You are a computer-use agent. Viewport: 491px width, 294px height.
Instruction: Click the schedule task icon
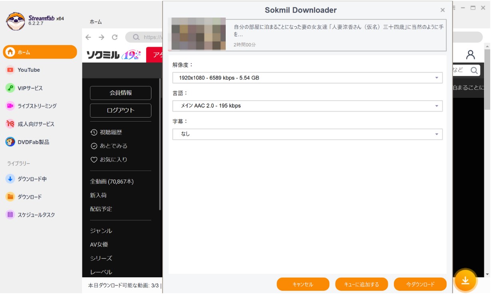click(10, 215)
